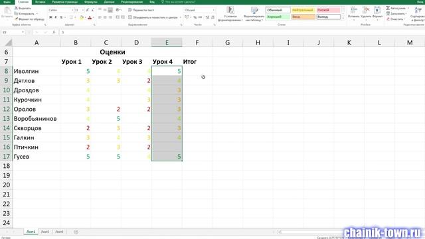
Task: Toggle middle vertical alignment icon
Action: (105, 10)
